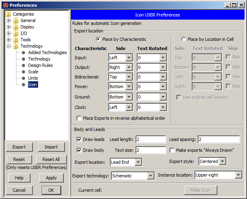The width and height of the screenshot is (247, 199).
Task: Toggle Make exports "Always Drawn" checkbox
Action: coord(172,150)
